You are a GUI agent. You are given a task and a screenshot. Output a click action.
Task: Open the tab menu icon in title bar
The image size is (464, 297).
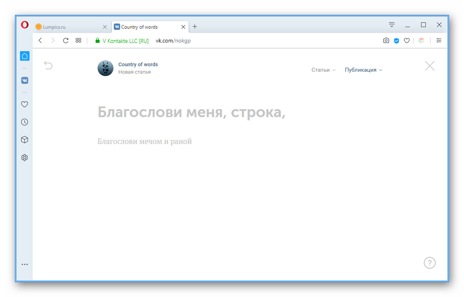(392, 25)
